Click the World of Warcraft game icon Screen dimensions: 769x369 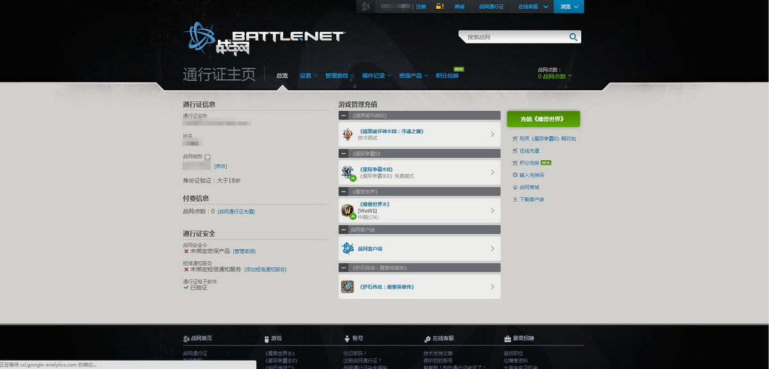point(347,211)
